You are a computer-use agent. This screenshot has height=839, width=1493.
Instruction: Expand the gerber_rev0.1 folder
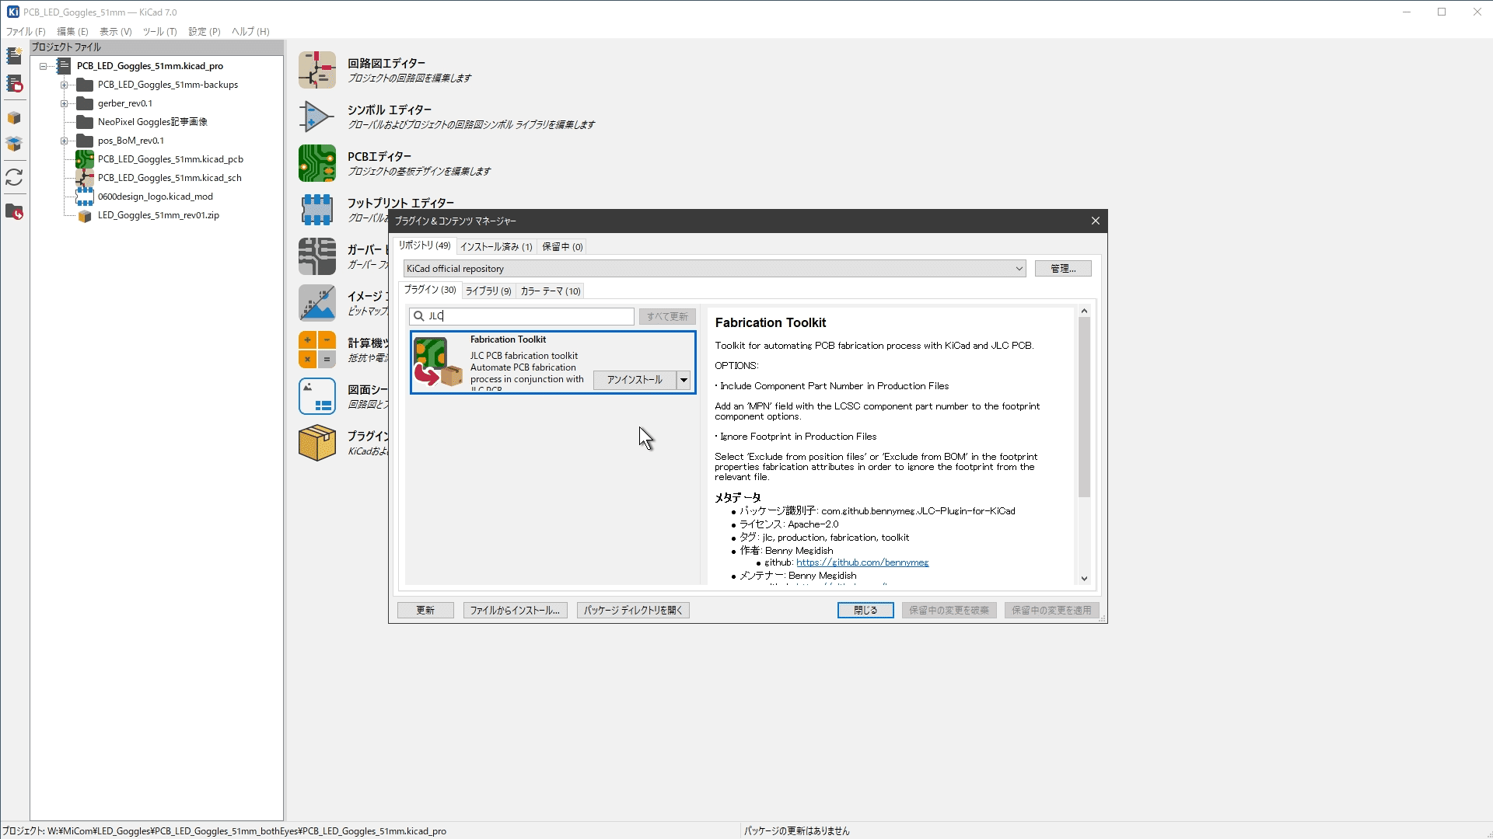click(x=65, y=103)
